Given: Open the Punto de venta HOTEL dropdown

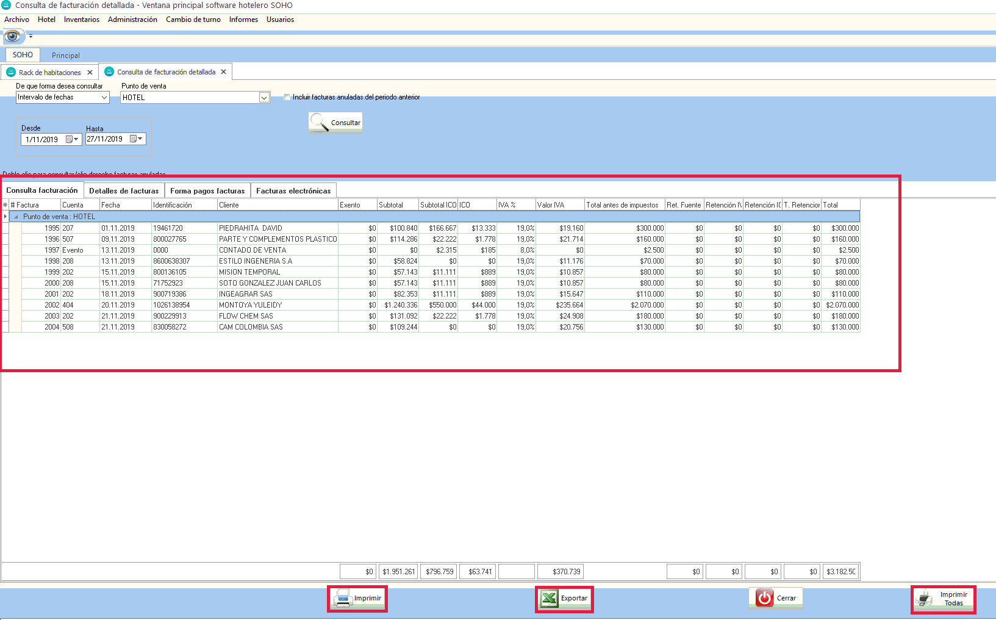Looking at the screenshot, I should click(264, 98).
